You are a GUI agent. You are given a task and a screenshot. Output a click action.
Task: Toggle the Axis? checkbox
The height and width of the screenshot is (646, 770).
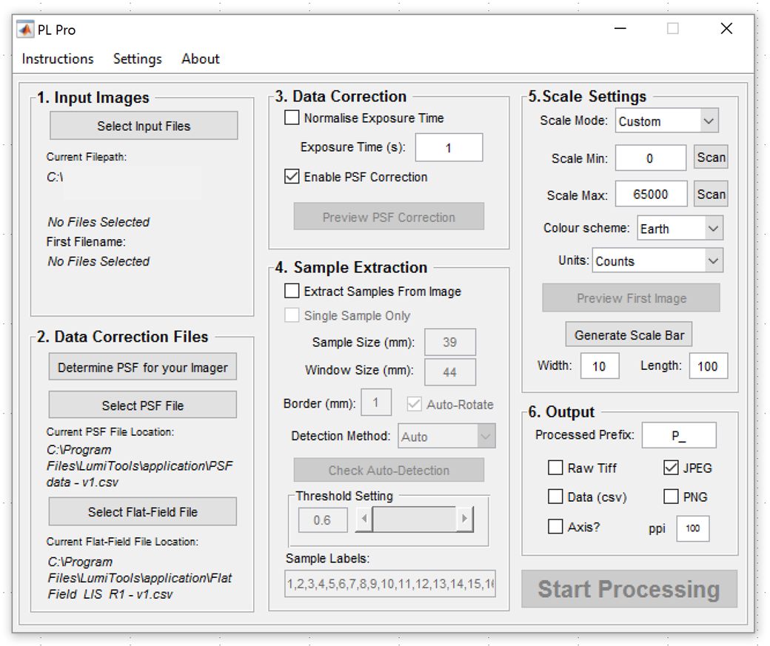[x=555, y=527]
